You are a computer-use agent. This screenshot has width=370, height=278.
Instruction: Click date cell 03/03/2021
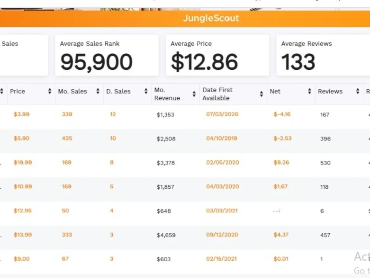point(222,211)
